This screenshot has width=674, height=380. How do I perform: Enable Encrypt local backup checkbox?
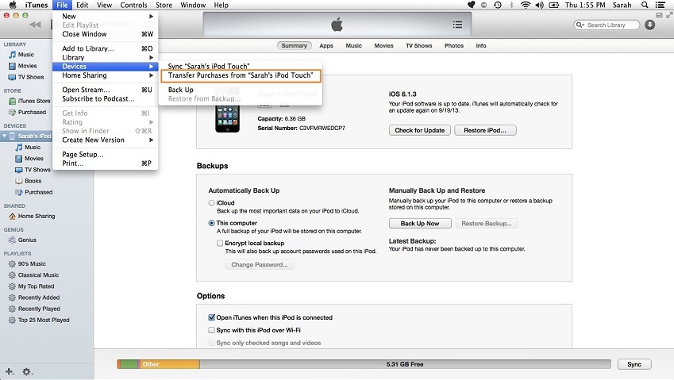[221, 243]
